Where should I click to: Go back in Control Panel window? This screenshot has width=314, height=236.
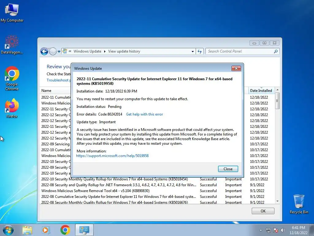click(44, 51)
